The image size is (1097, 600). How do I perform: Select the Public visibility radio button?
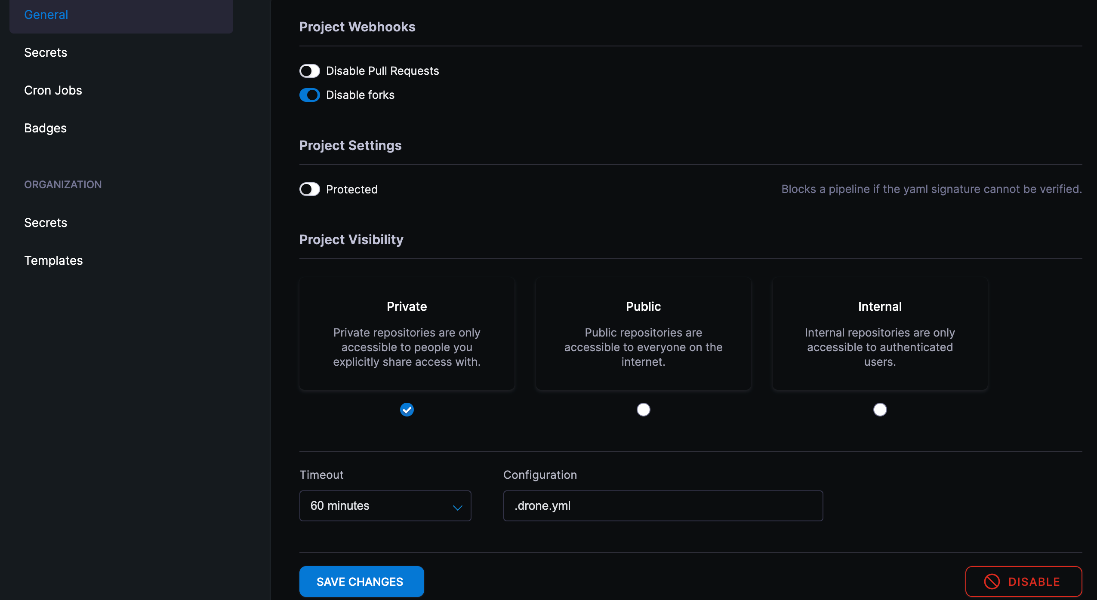pos(644,410)
